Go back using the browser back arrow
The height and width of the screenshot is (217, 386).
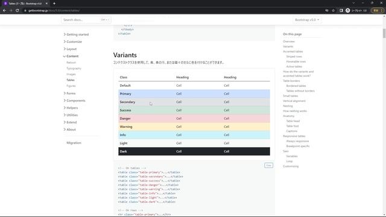pos(4,11)
